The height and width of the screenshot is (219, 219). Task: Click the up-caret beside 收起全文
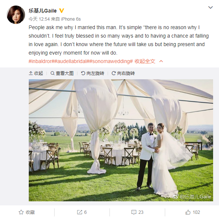click(161, 61)
